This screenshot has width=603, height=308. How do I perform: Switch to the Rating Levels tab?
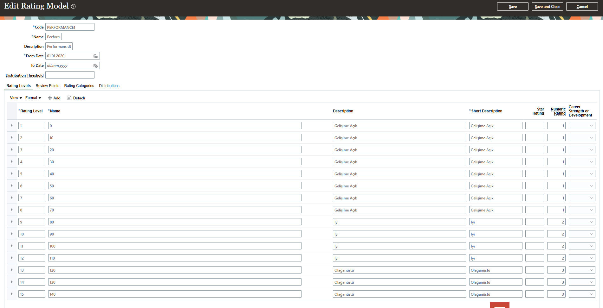tap(19, 86)
